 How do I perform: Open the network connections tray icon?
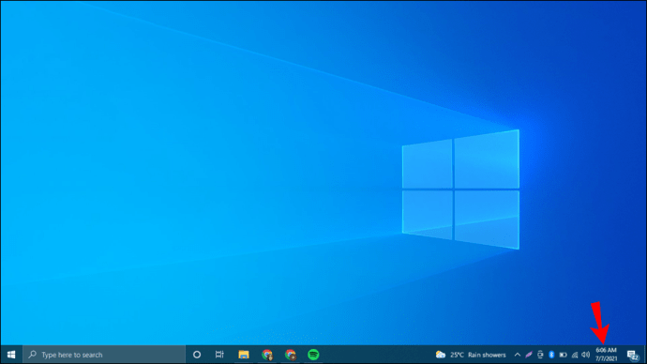575,355
